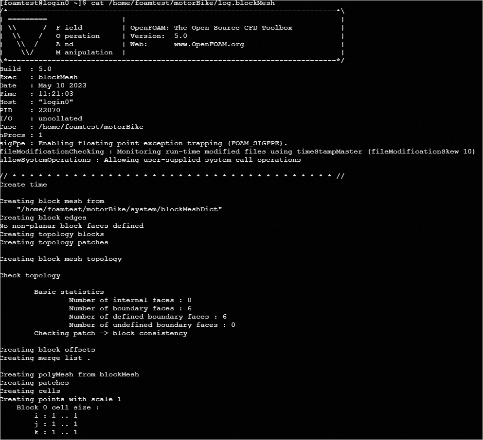
Task: Click 'Checking patch -> block consistency' line
Action: [x=110, y=333]
